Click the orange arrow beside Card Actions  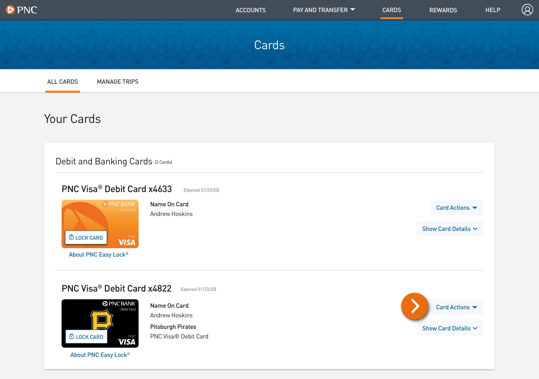pyautogui.click(x=415, y=307)
